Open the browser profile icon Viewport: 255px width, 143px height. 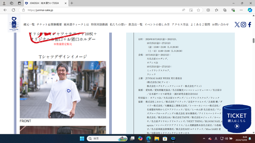click(x=4, y=3)
